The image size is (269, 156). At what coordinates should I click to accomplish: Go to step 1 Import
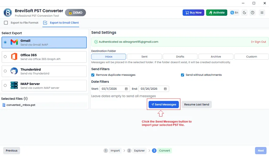click(x=112, y=151)
